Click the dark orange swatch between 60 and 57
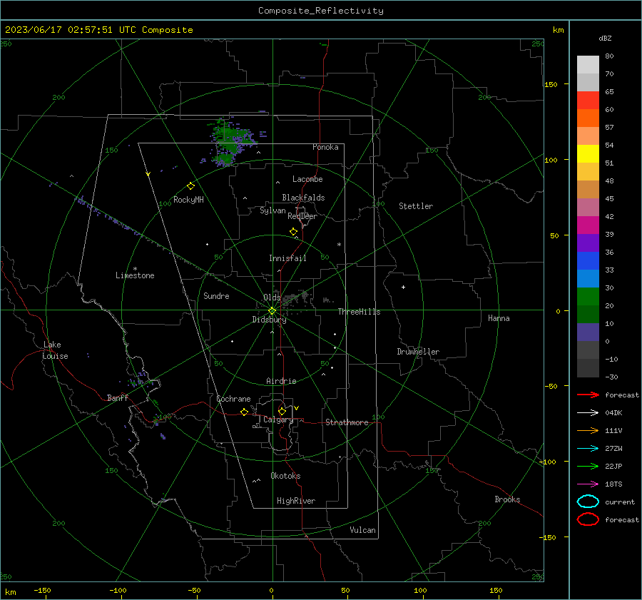Viewport: 642px width, 600px height. coord(588,118)
